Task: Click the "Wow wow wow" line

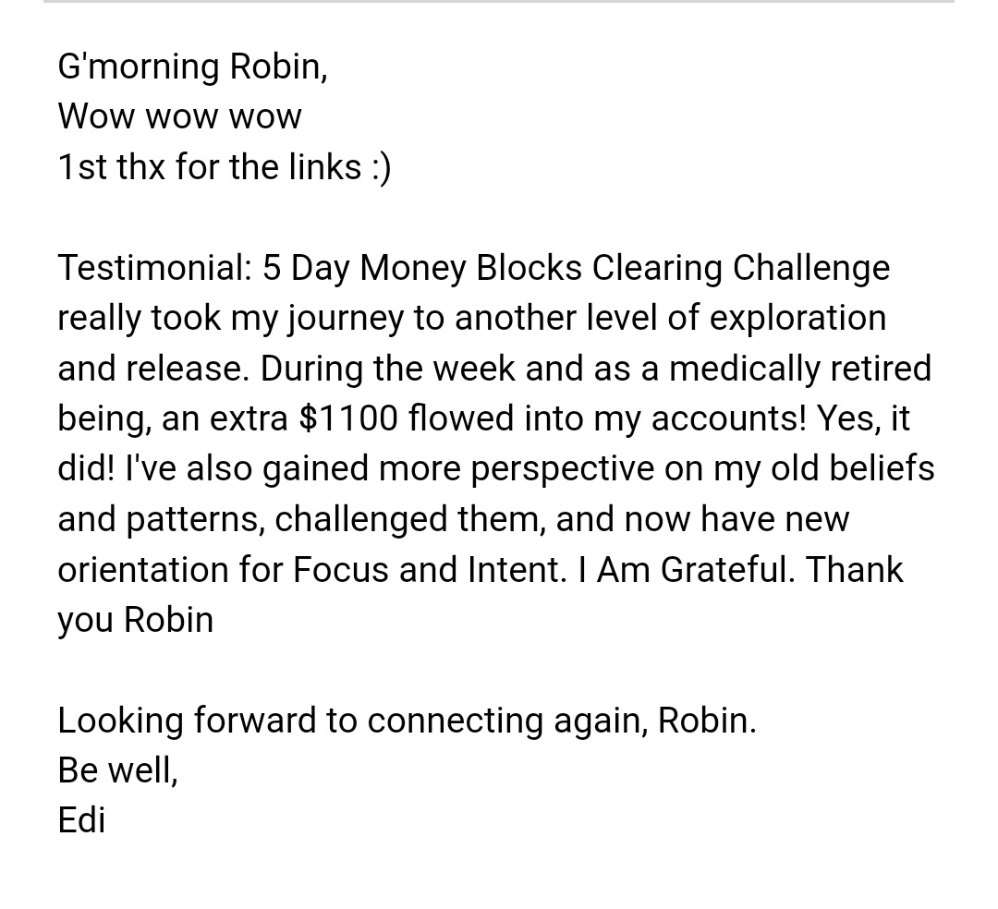Action: pos(179,117)
